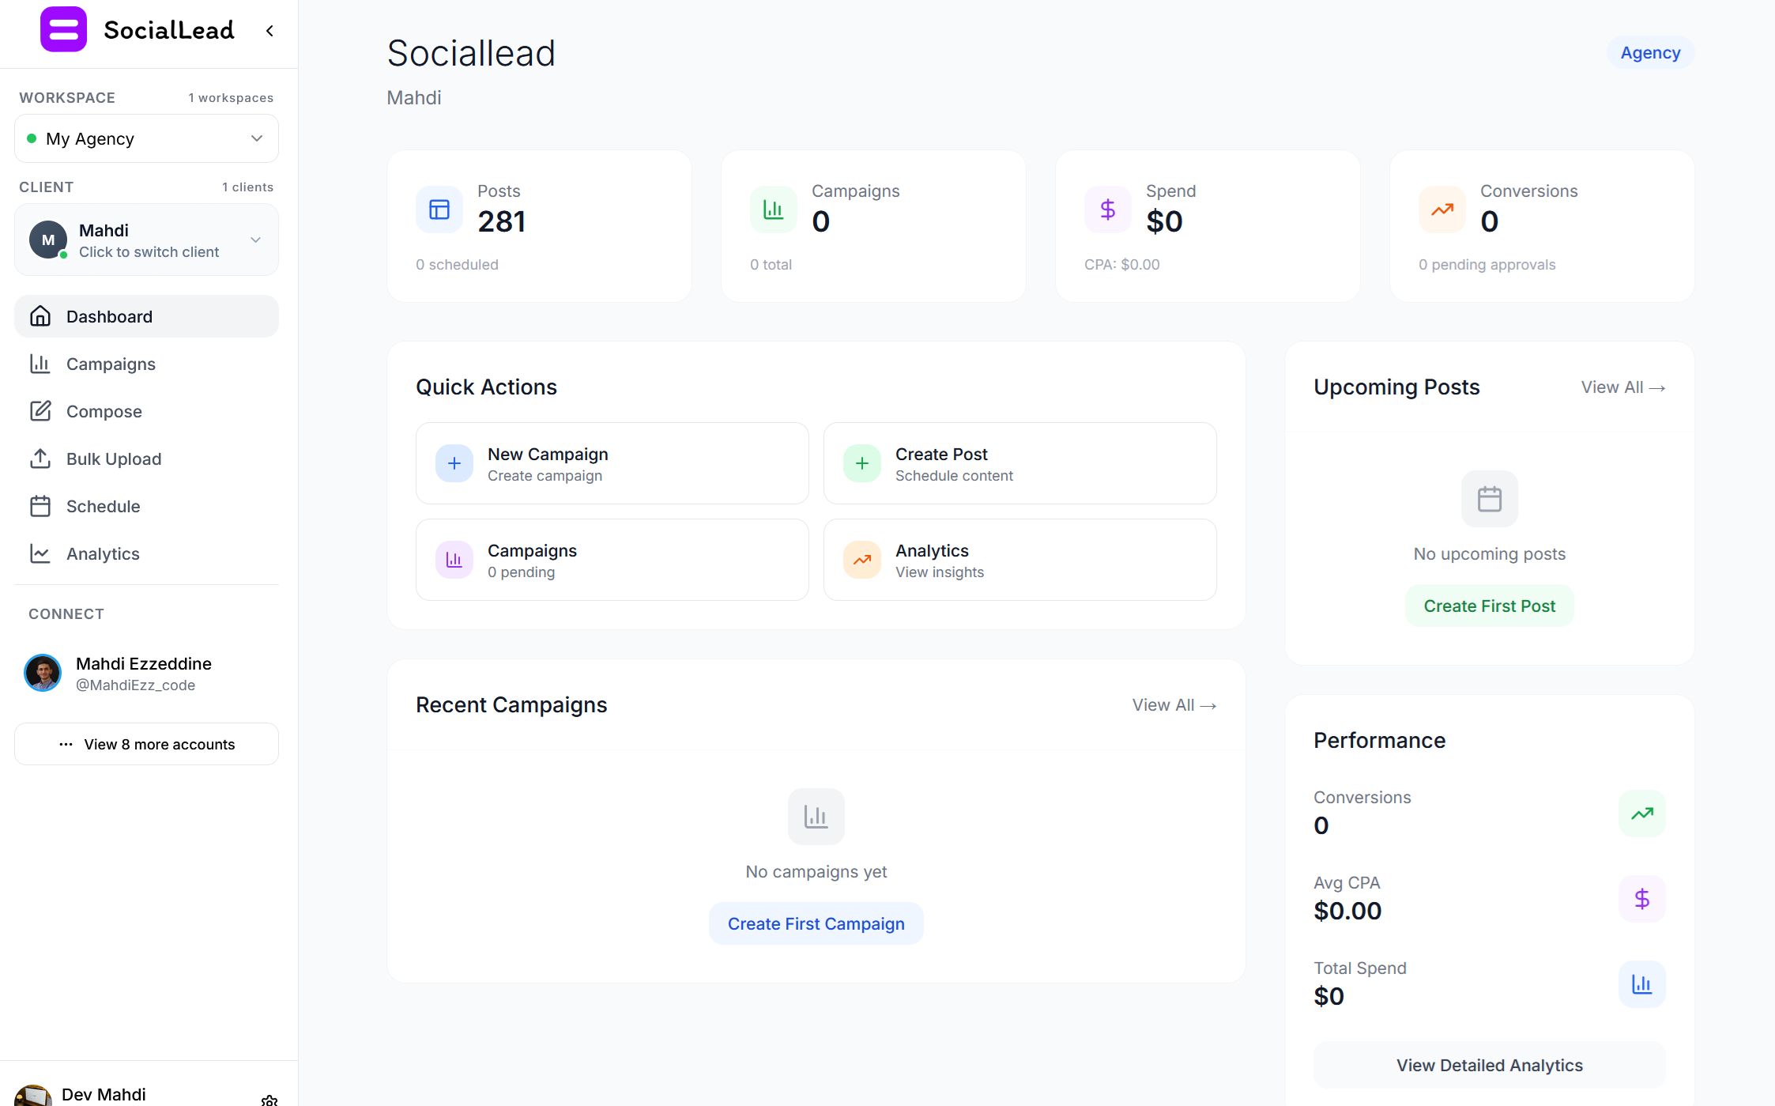Follow the Upcoming Posts View All link
This screenshot has height=1106, width=1775.
[x=1622, y=387]
